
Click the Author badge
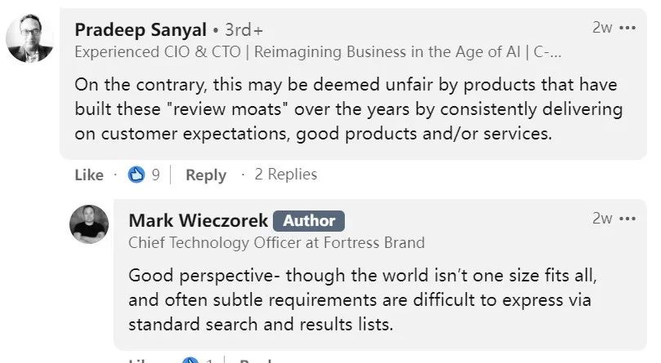click(x=309, y=220)
